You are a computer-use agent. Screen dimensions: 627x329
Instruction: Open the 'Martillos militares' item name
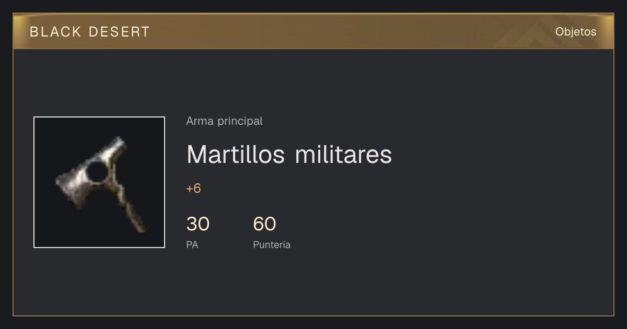pyautogui.click(x=289, y=154)
